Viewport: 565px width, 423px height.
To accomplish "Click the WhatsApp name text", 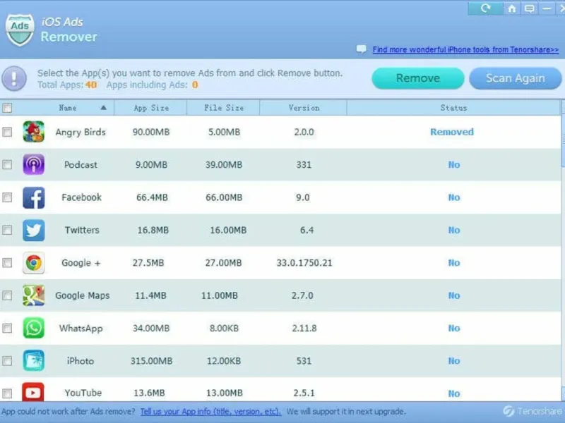I will [x=81, y=329].
